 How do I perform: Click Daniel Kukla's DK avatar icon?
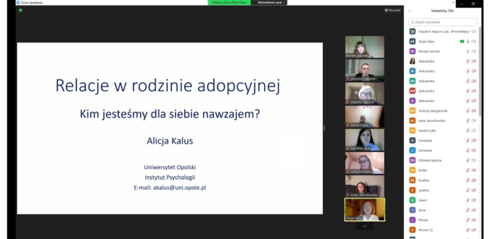tap(412, 130)
